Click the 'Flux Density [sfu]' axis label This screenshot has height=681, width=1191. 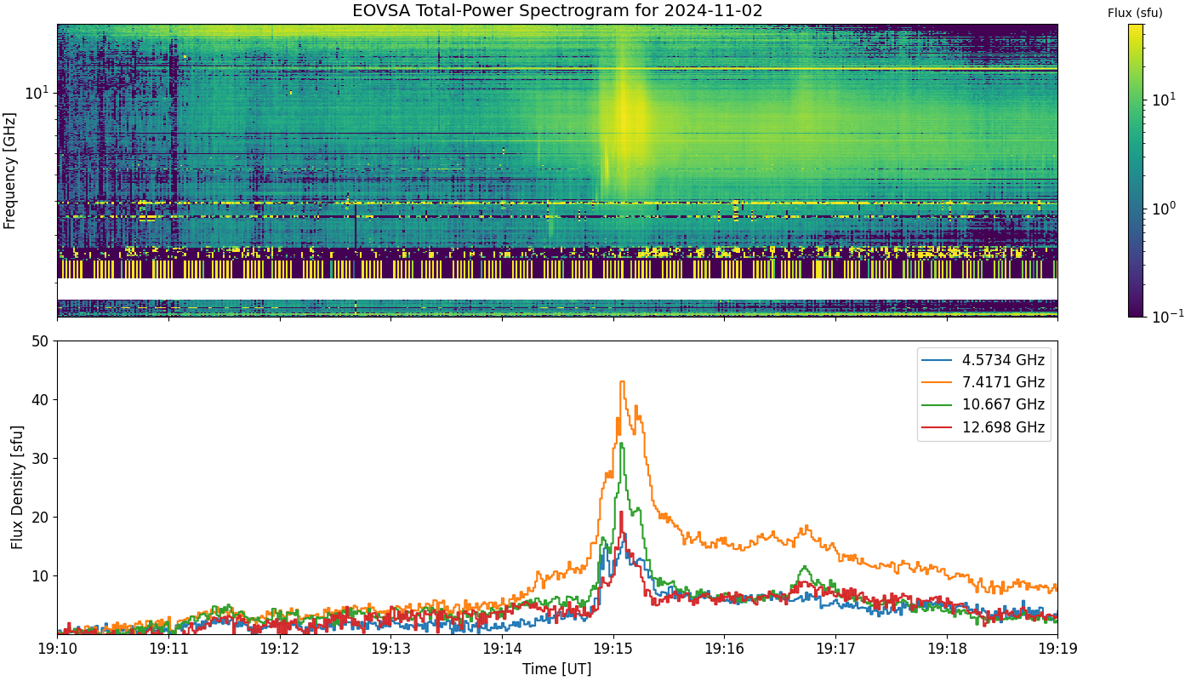click(17, 487)
